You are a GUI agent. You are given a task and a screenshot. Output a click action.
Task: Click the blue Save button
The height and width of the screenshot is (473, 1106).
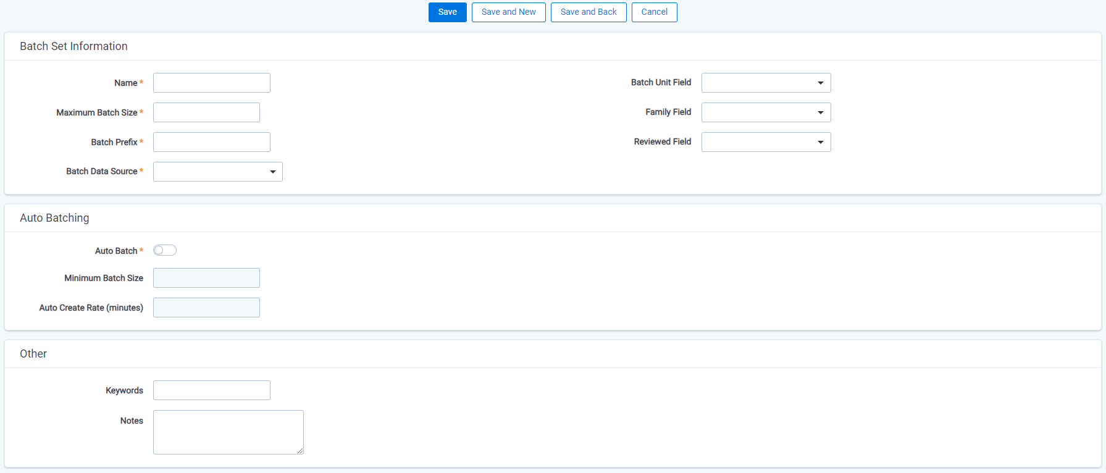447,12
